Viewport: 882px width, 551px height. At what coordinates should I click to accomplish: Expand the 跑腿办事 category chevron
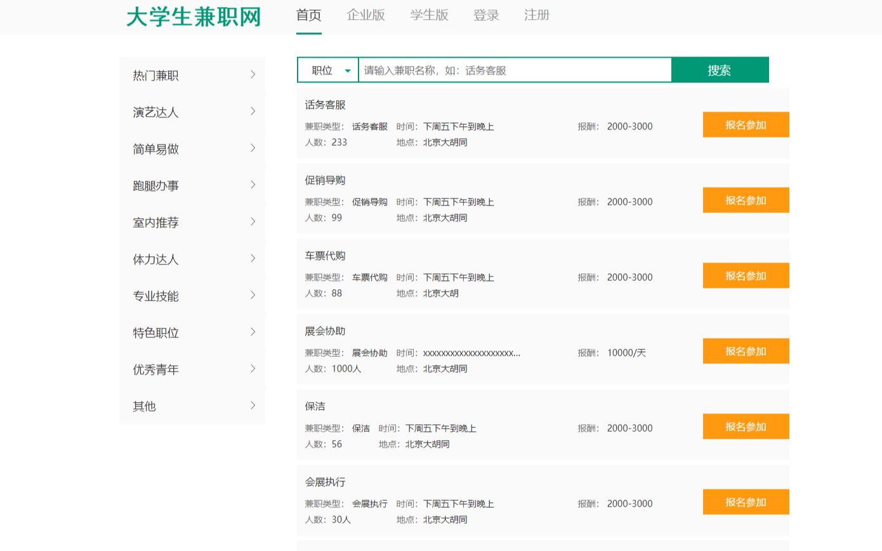pyautogui.click(x=253, y=185)
